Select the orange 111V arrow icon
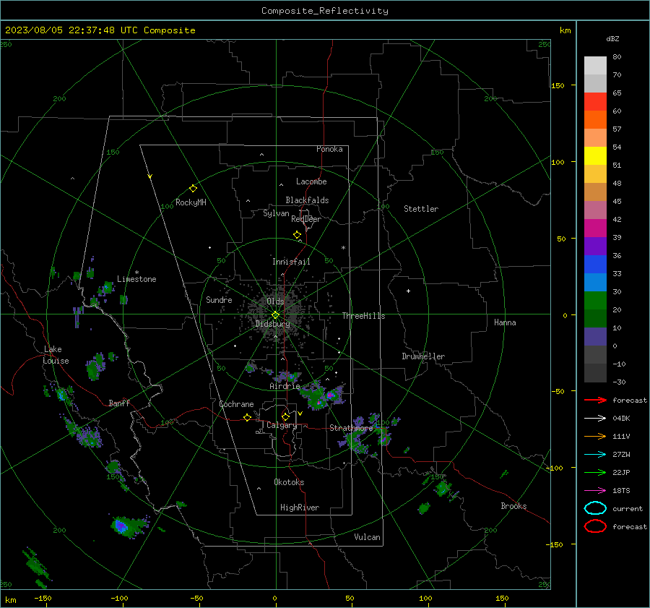This screenshot has width=650, height=608. point(595,436)
